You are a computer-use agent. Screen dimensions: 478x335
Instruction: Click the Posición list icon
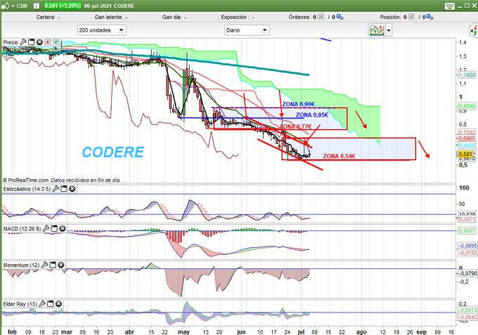411,17
